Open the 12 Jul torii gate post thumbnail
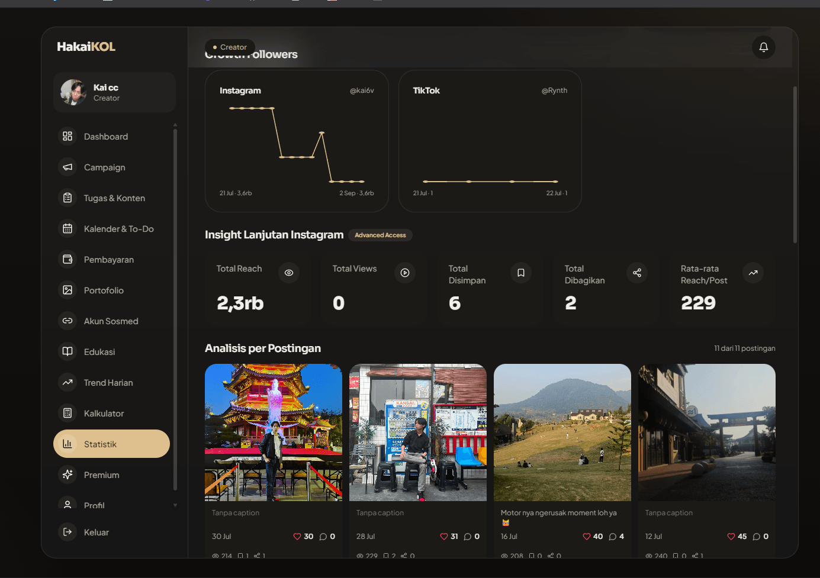820x578 pixels. [707, 432]
